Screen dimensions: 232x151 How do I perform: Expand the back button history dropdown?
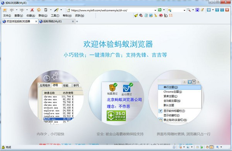pos(17,10)
